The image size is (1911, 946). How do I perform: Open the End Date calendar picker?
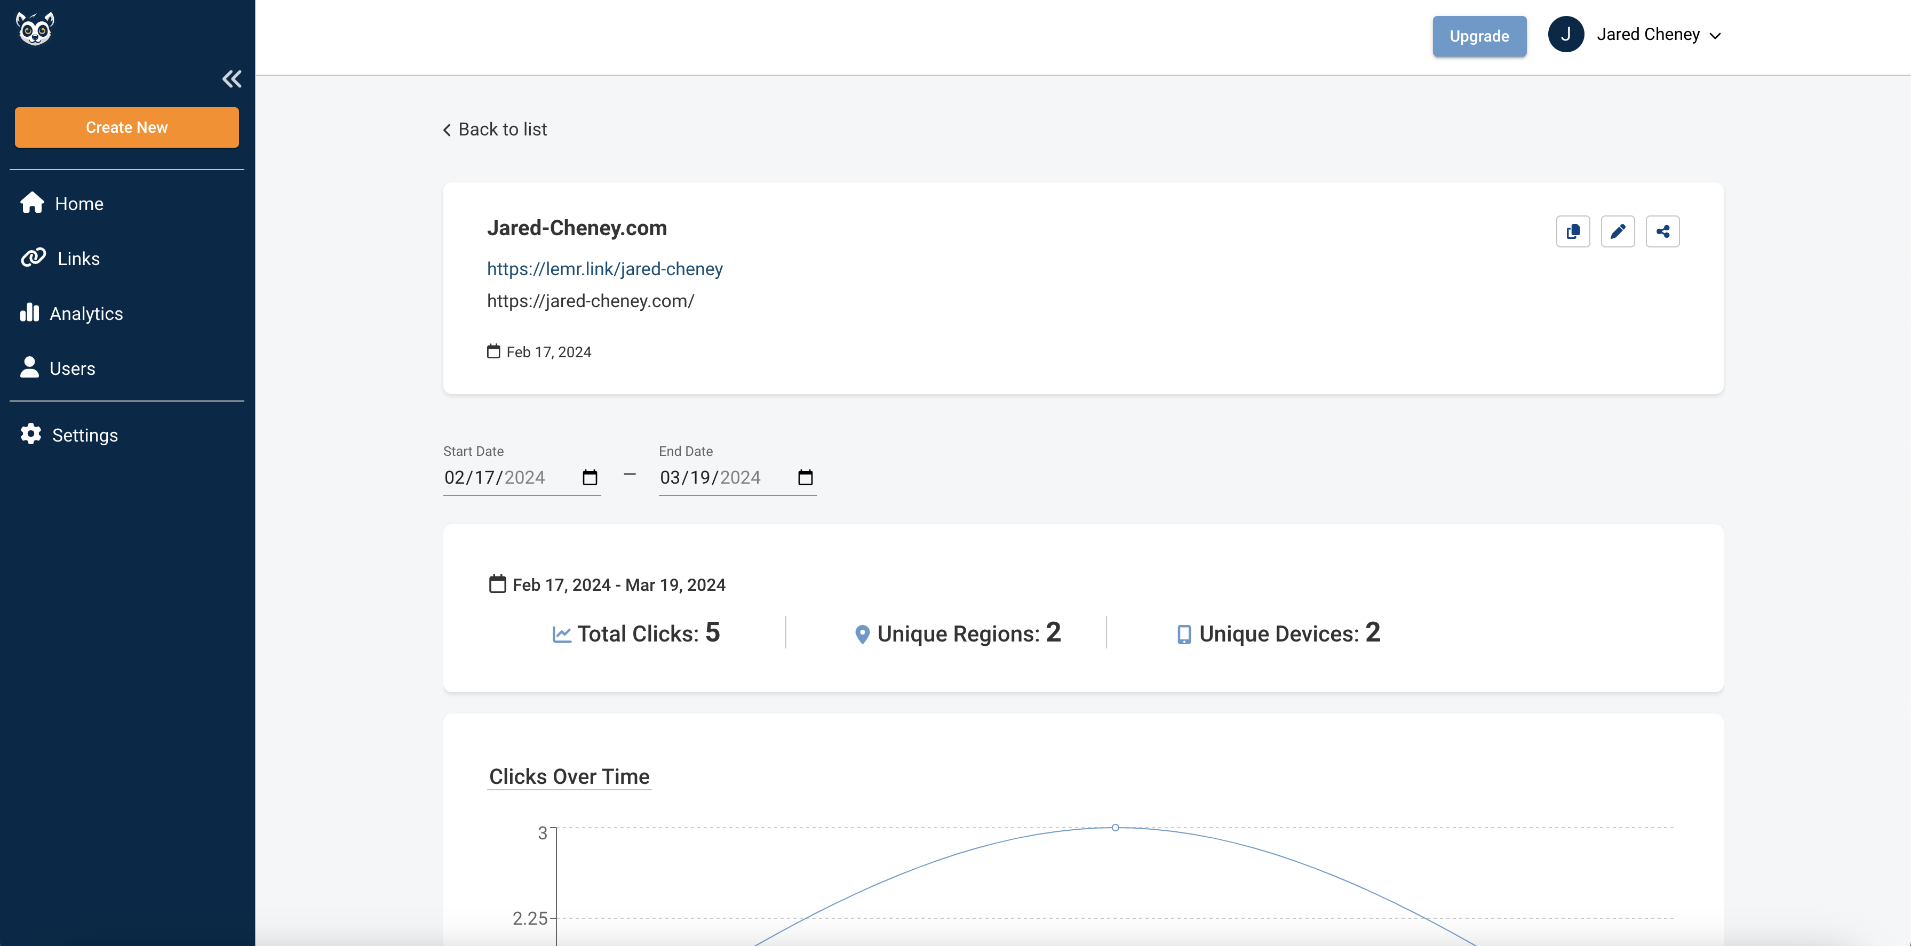806,477
